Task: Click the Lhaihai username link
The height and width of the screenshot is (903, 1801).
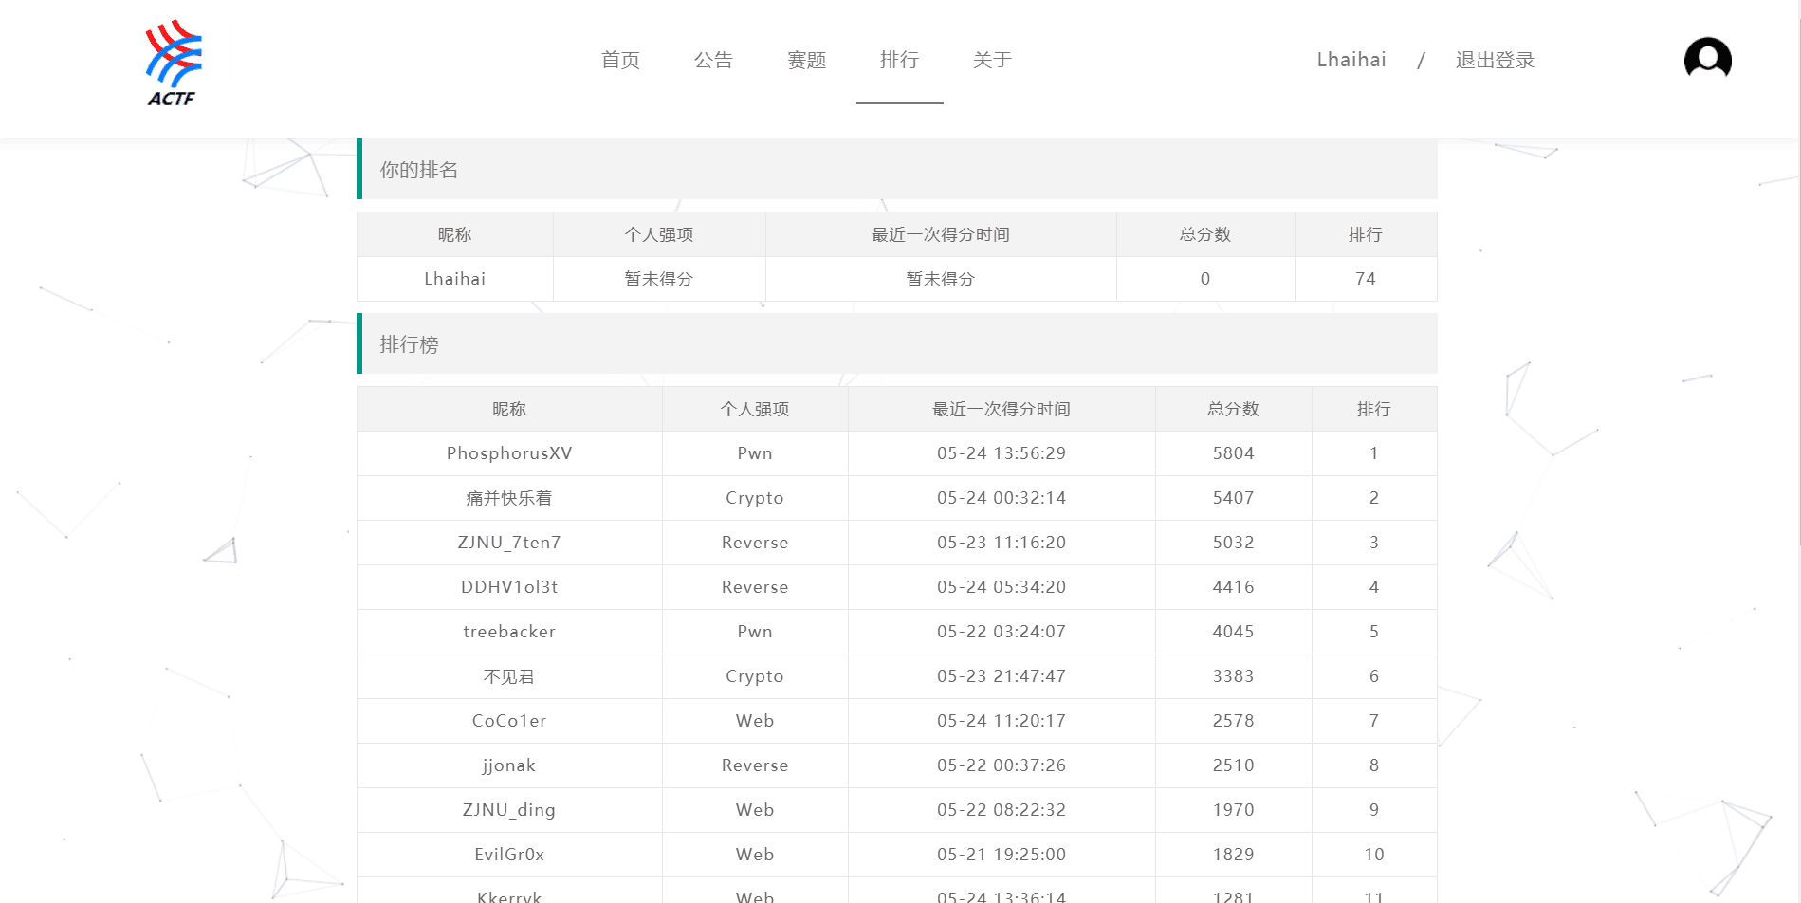Action: click(1351, 60)
